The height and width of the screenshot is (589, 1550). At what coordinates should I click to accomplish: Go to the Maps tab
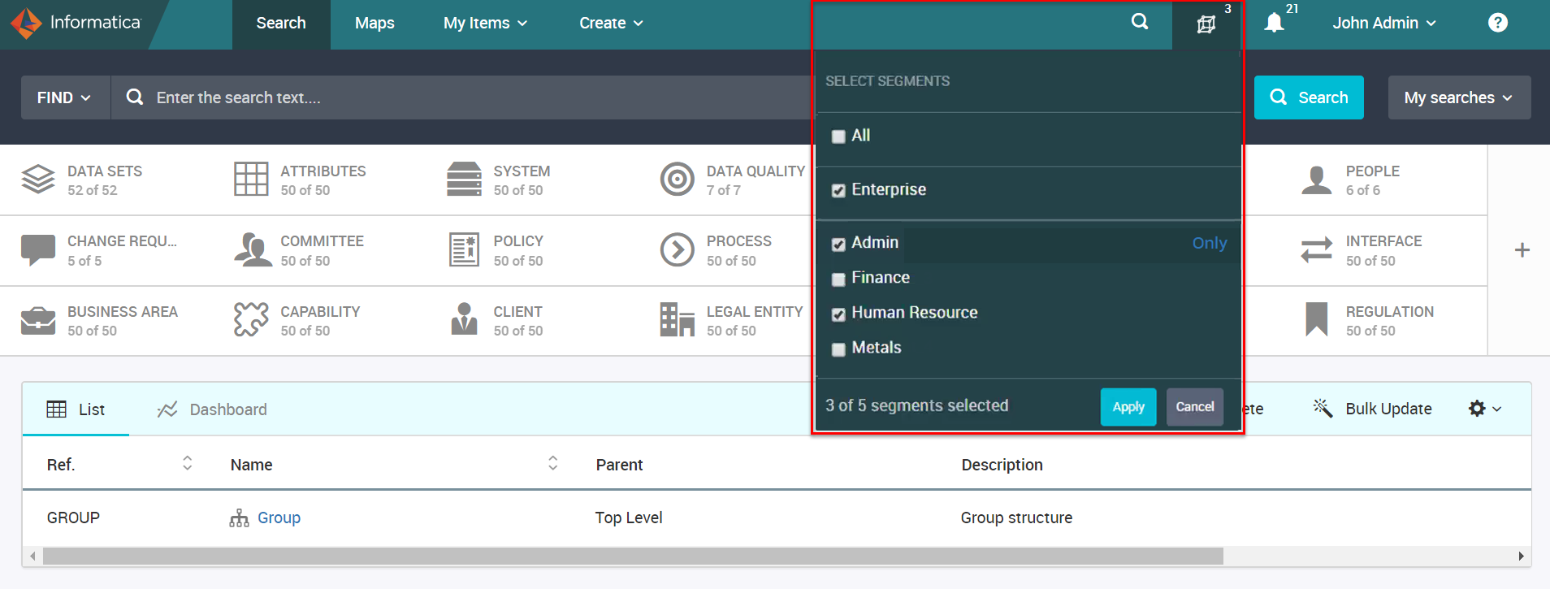coord(375,24)
